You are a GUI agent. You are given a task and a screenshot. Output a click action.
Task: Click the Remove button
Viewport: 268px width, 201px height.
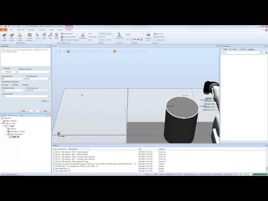point(8,72)
